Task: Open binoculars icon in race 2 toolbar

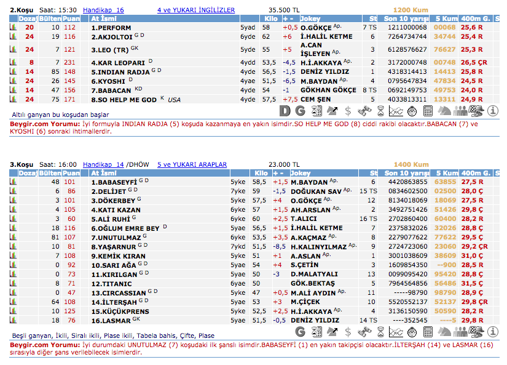Action: (364, 111)
